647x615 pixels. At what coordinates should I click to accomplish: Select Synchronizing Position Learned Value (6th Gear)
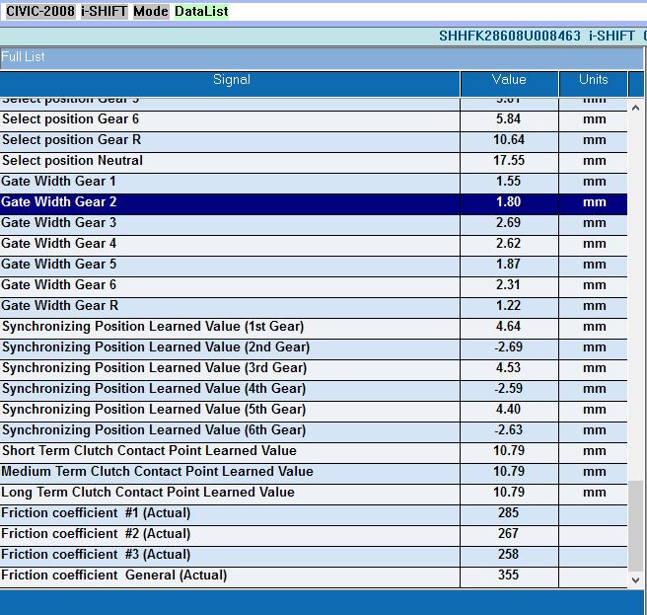tap(314, 432)
